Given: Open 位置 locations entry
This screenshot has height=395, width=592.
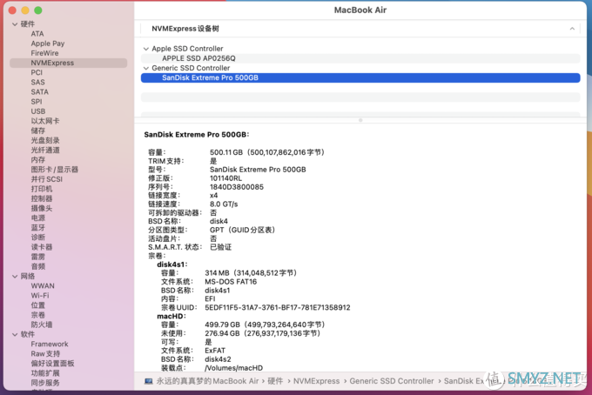Looking at the screenshot, I should coord(38,305).
